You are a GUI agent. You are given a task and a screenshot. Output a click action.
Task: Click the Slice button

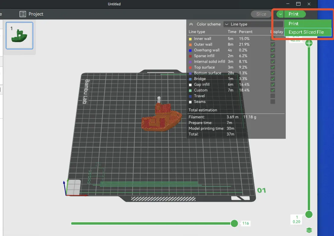coord(261,14)
